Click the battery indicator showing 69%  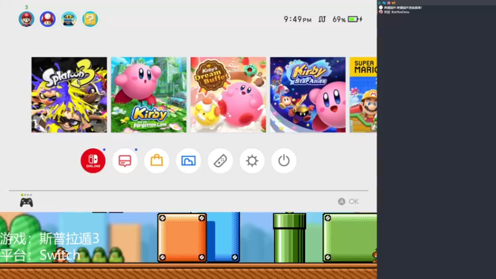(347, 19)
